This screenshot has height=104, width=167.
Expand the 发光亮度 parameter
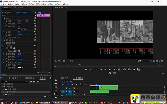point(4,59)
